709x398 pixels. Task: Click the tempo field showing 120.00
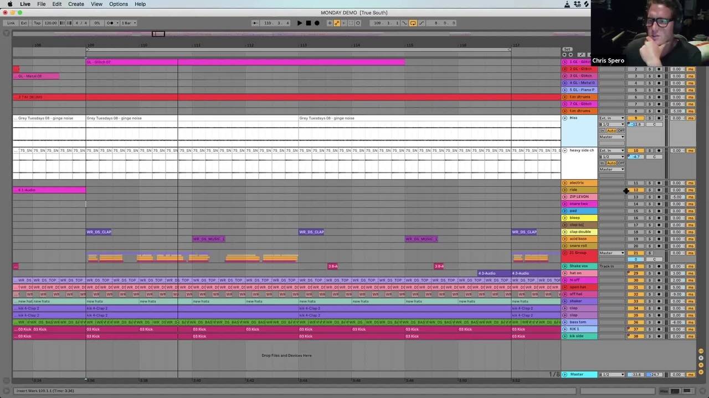coord(50,23)
